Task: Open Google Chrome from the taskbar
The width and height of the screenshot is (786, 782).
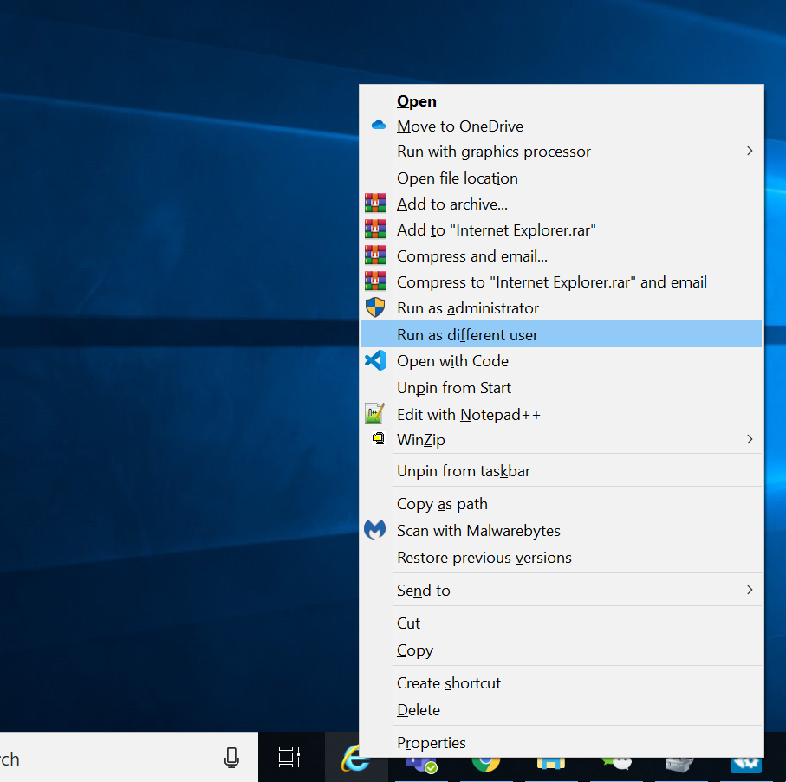Action: click(485, 764)
